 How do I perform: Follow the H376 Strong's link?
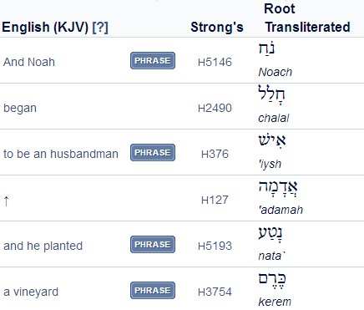coord(215,154)
